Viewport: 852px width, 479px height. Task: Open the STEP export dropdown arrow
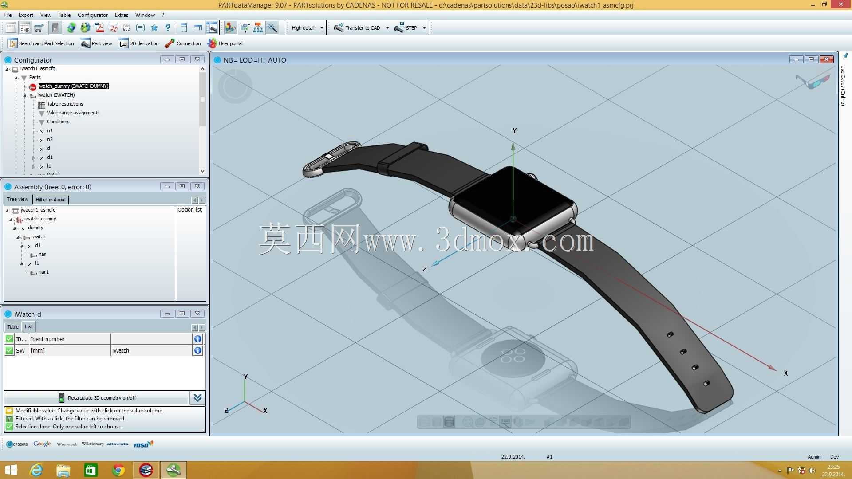point(424,28)
